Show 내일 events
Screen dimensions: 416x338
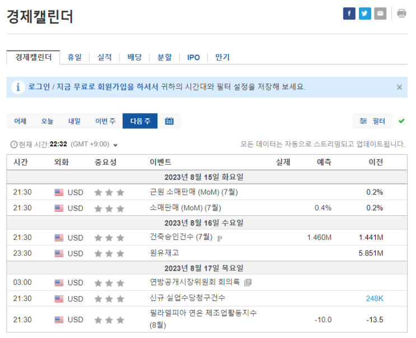[x=74, y=121]
